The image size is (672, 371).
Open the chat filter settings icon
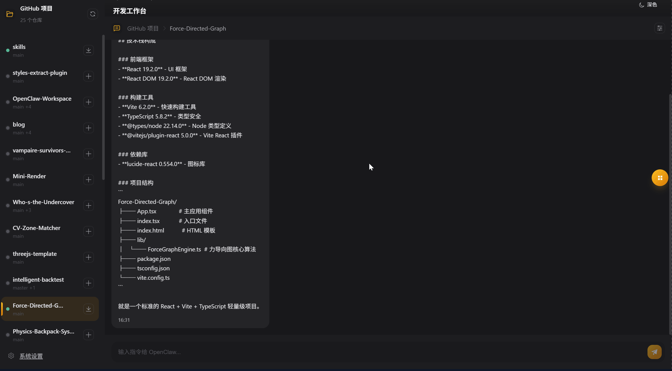click(x=660, y=28)
